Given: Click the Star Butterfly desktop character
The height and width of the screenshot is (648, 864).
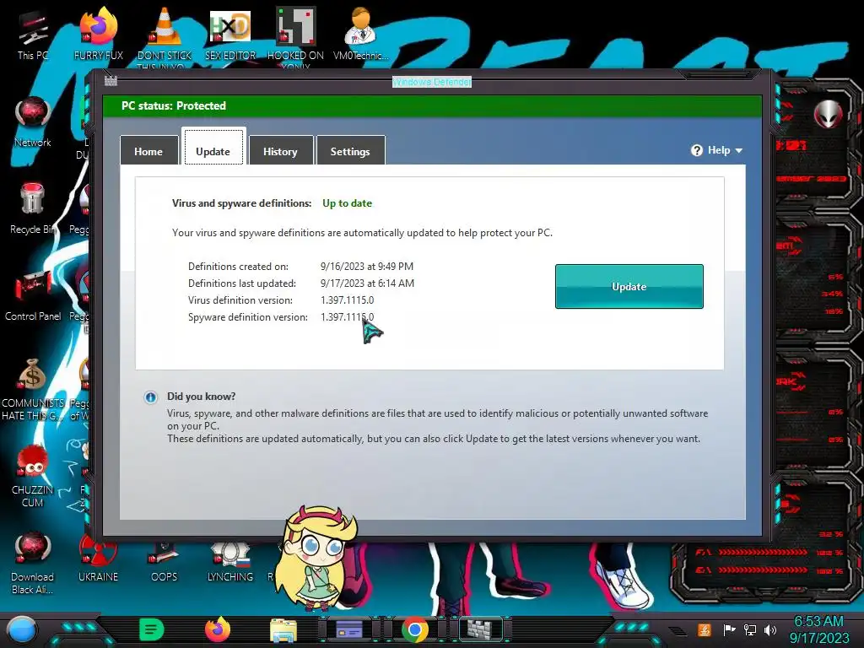Looking at the screenshot, I should (x=316, y=559).
